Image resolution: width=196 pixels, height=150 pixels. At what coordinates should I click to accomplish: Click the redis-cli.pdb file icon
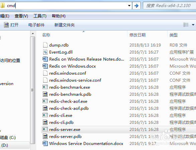tap(45, 122)
